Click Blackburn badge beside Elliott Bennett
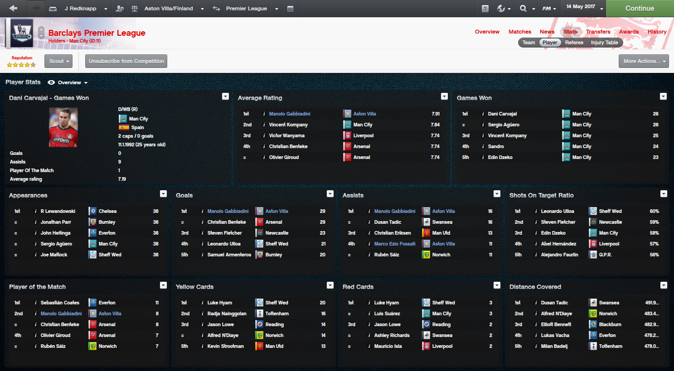 [x=593, y=324]
